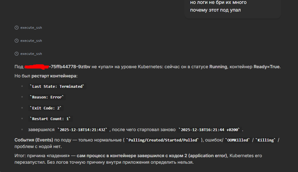Screen dimensions: 298x172
Task: Click the clock icon beside the first execute_ssh
Action: point(17,28)
